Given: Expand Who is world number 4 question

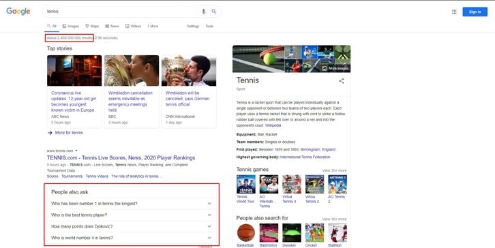Looking at the screenshot, I should point(132,238).
